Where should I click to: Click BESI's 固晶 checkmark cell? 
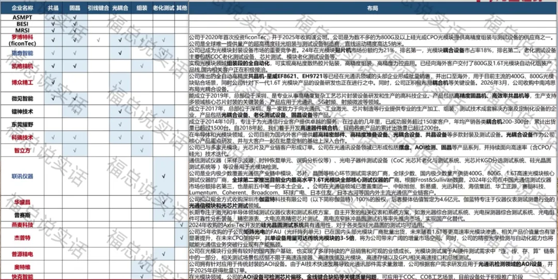tap(75, 24)
